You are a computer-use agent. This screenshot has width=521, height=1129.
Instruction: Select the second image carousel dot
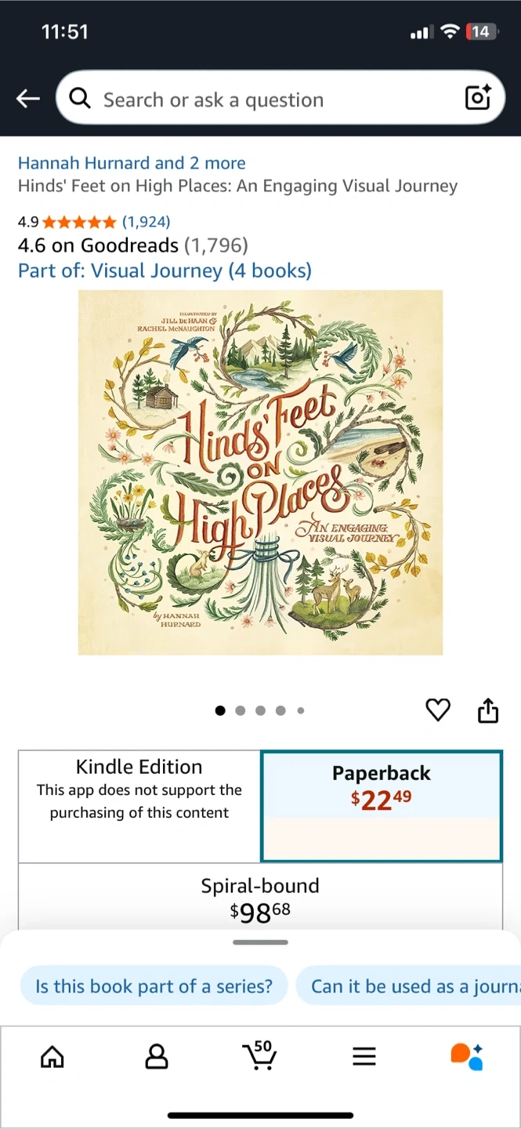point(241,710)
